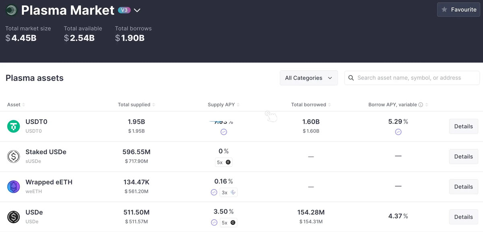Click the Details button for USDT0
483x232 pixels.
pos(463,126)
